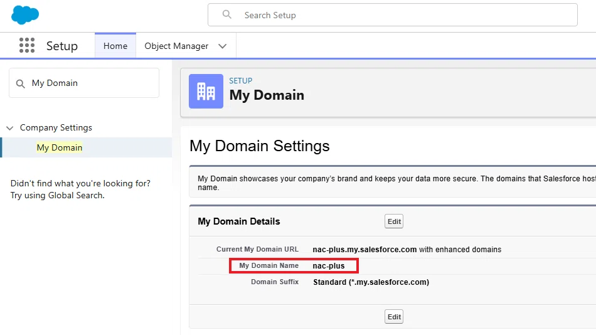Click the nac-plus domain name value

(328, 266)
